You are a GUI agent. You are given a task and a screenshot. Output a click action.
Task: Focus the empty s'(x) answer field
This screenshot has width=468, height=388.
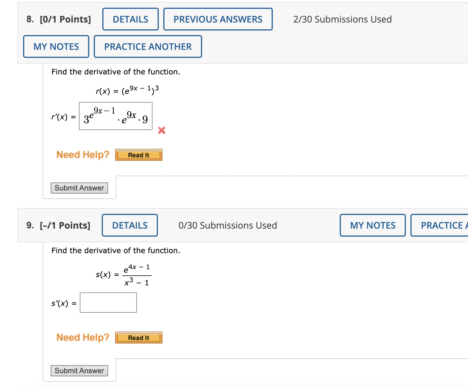point(108,302)
